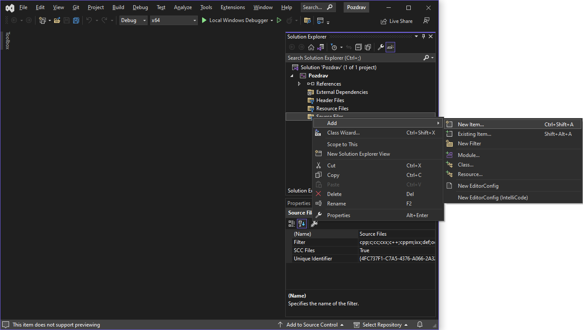Click New Solution Explorer View entry
Screen dimensions: 583x330
coord(378,154)
